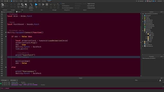Click the Step Over debugger icon
Screen dimensions: 164x92
(55, 5)
